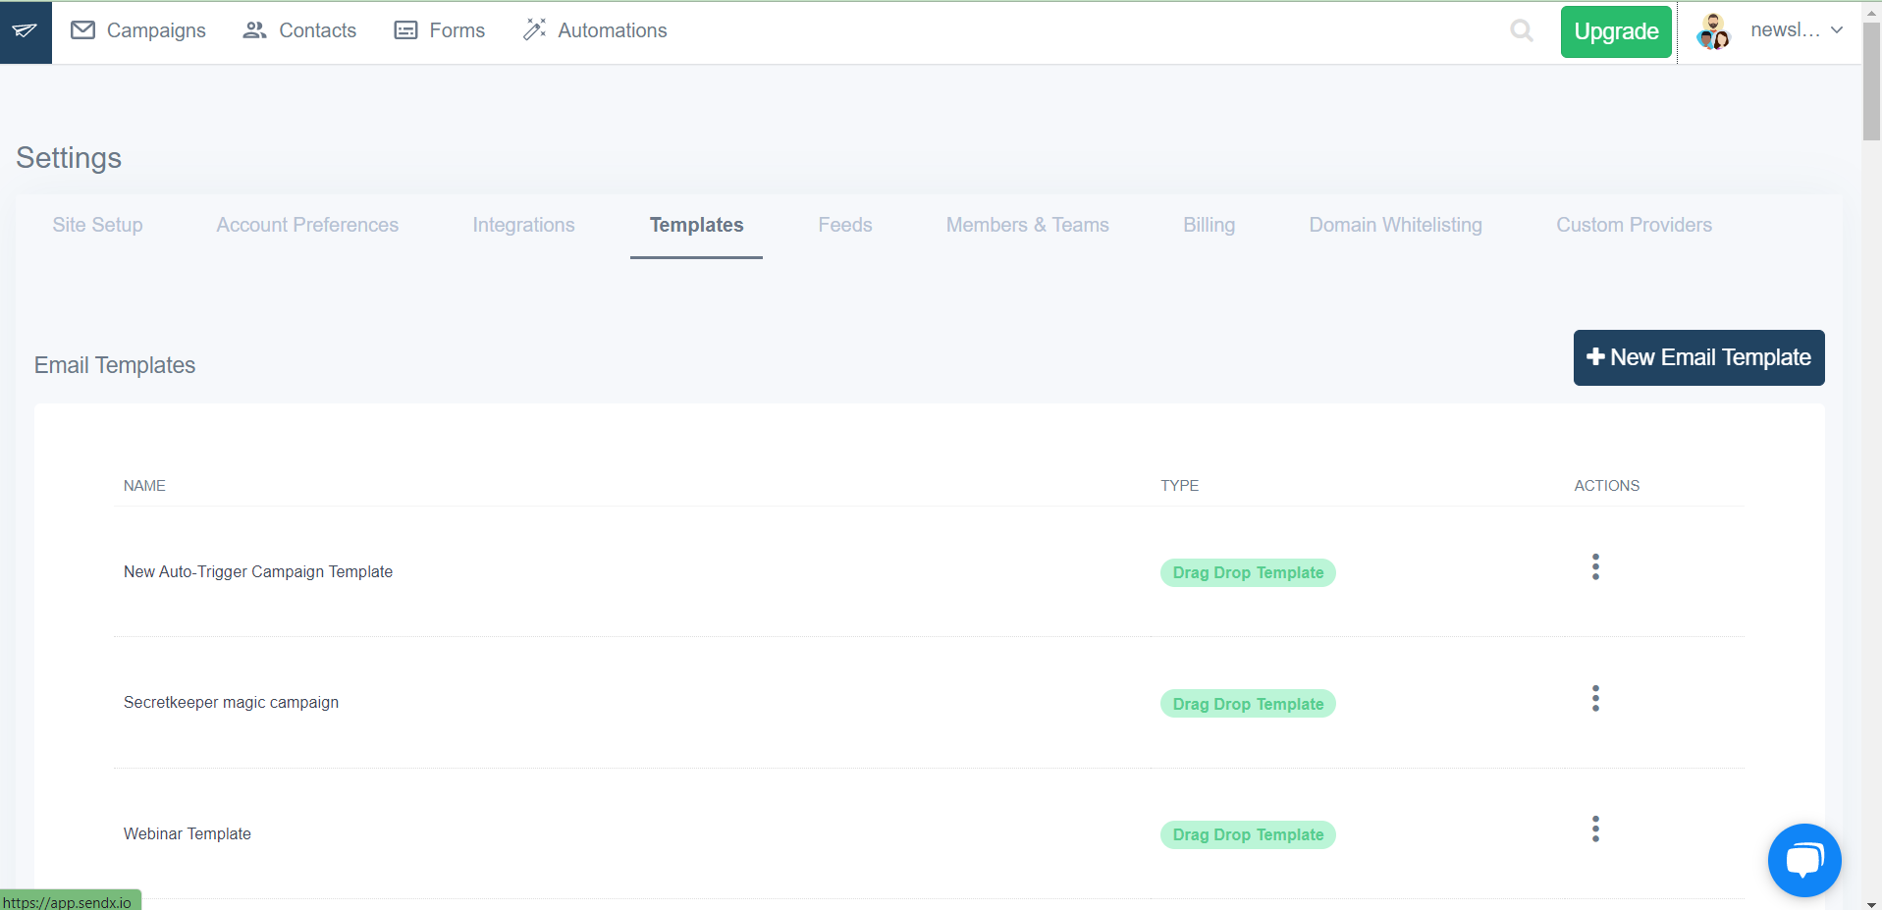Click the SendX paper plane logo
This screenshot has width=1882, height=910.
click(x=26, y=31)
